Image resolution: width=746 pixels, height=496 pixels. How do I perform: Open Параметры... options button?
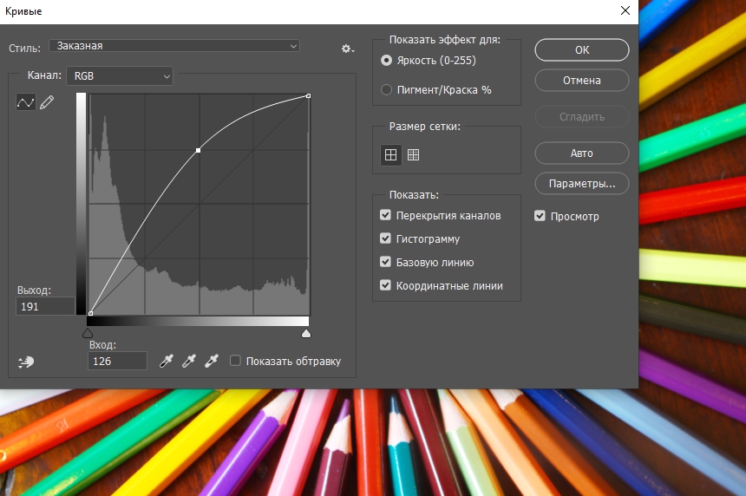click(582, 184)
